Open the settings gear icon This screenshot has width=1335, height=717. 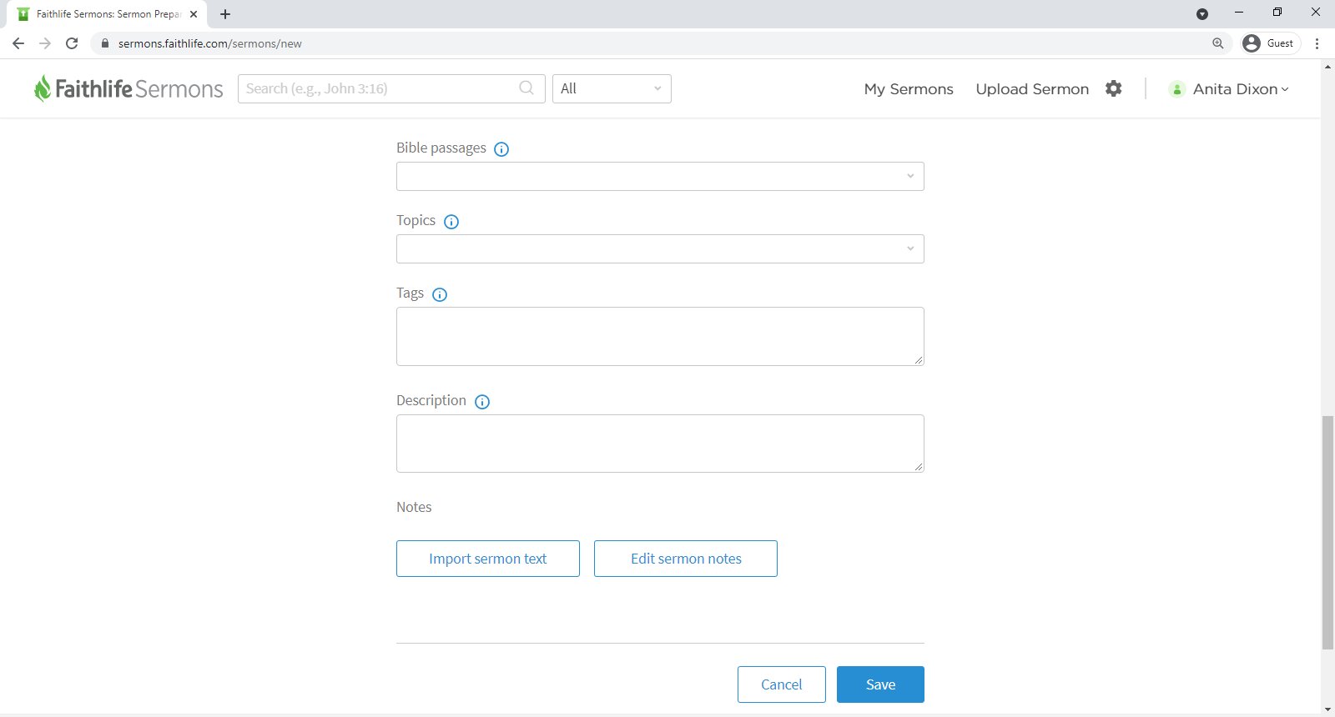pos(1114,88)
